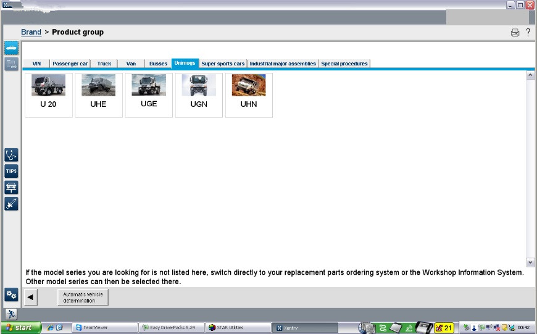537x334 pixels.
Task: Click the Brand breadcrumb link
Action: click(31, 32)
